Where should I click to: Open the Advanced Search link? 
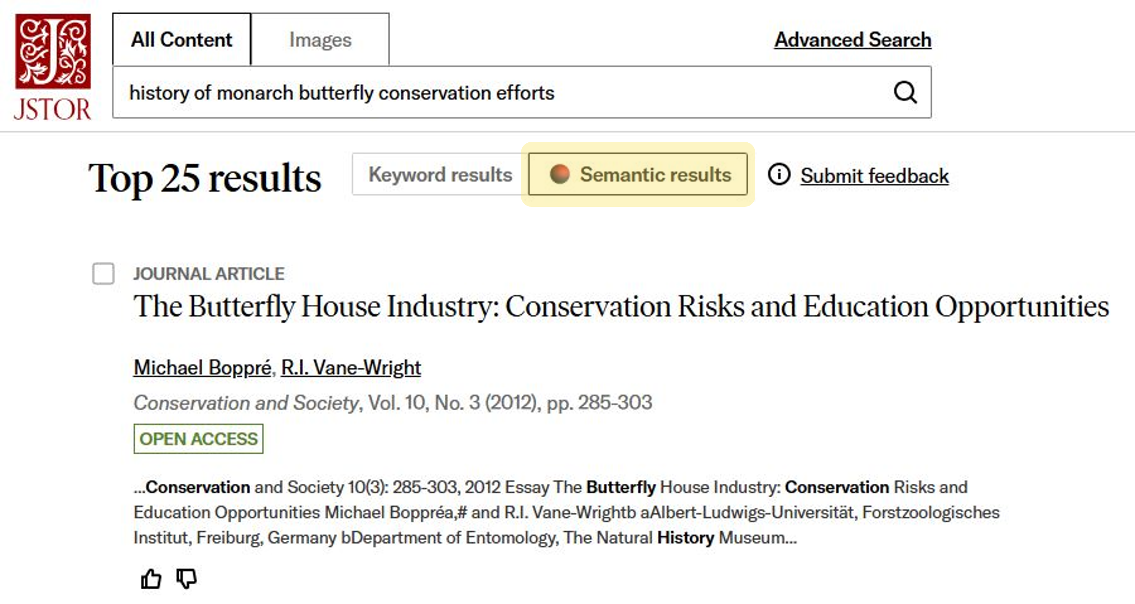(x=853, y=40)
